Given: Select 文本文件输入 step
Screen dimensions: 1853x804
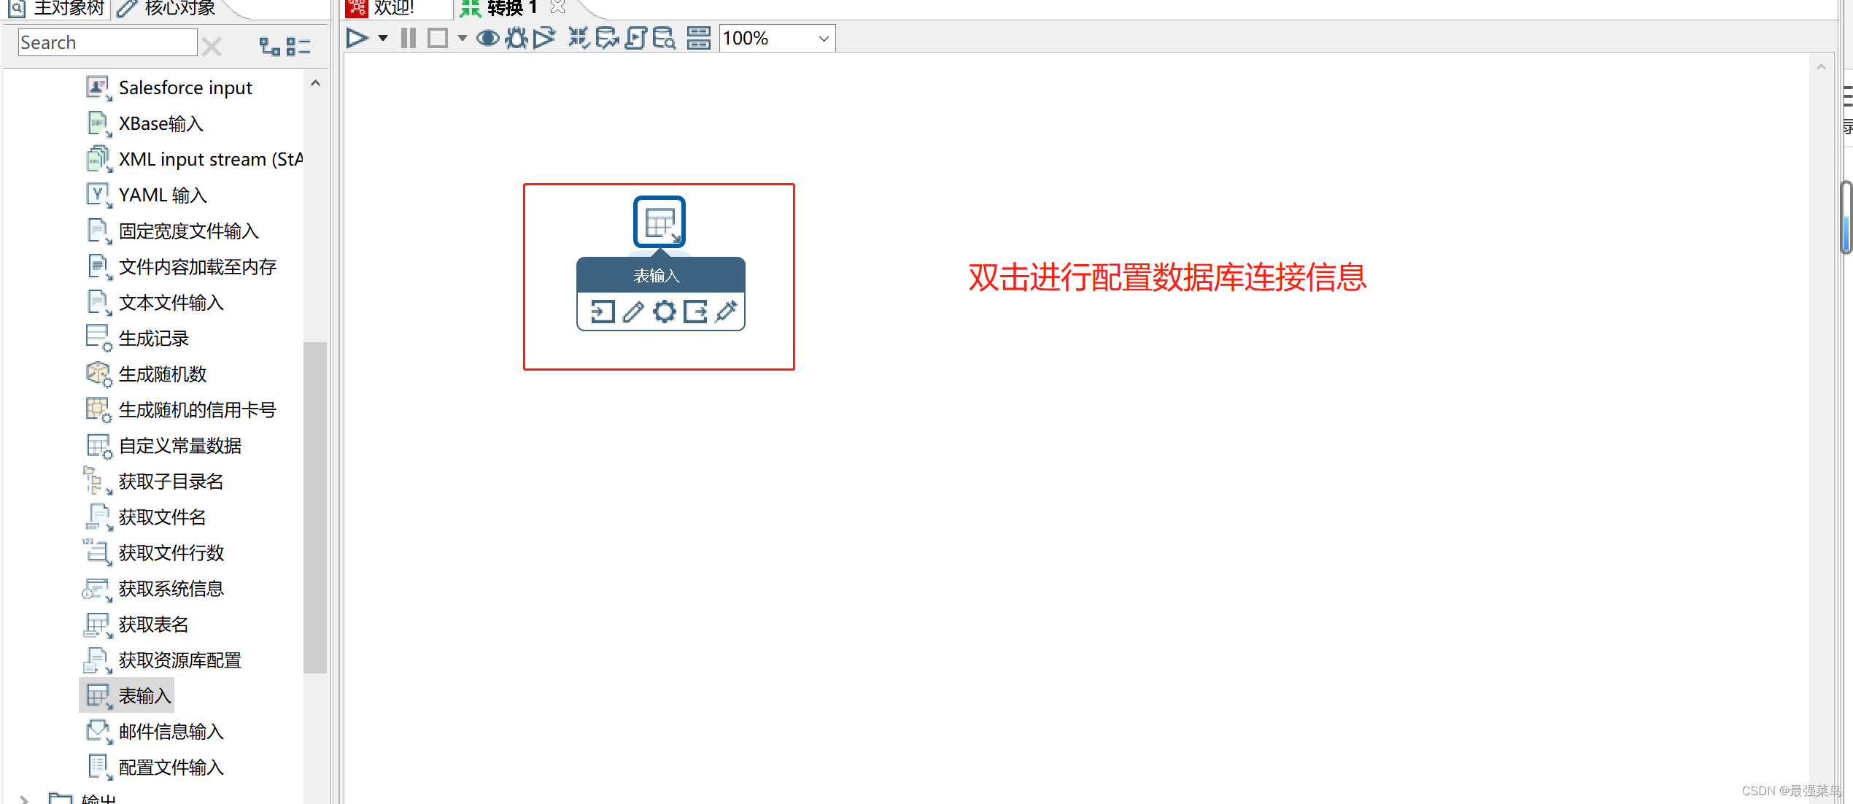Looking at the screenshot, I should coord(171,302).
